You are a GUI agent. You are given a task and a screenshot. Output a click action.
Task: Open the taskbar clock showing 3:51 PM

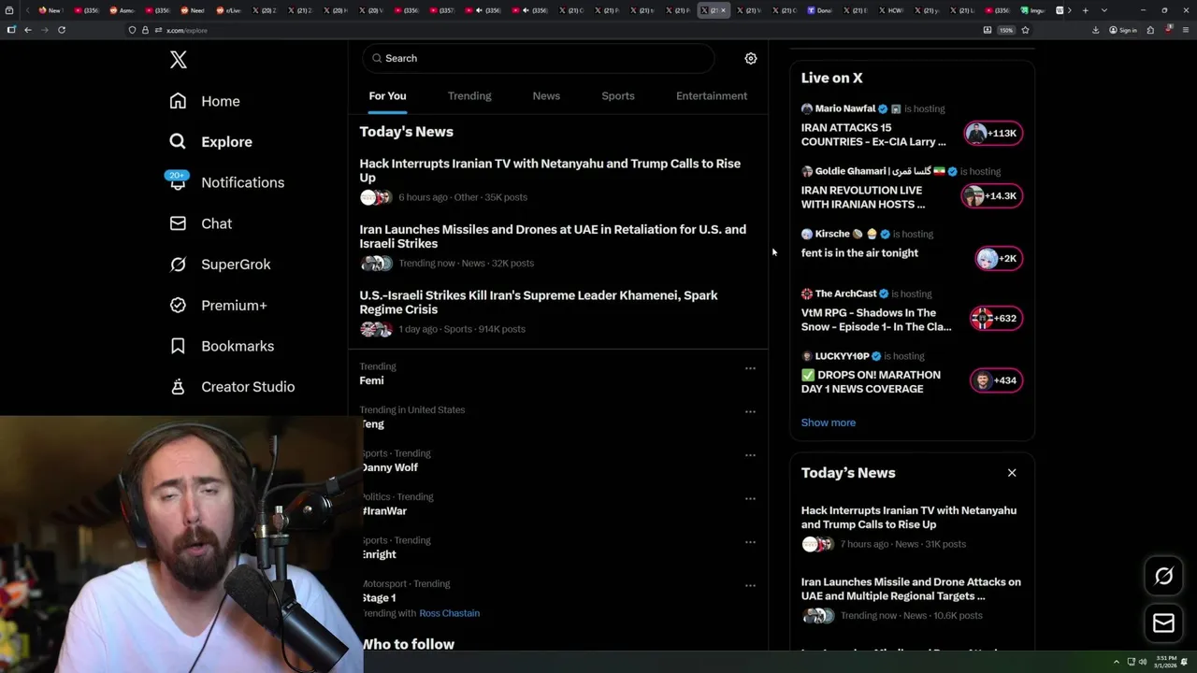point(1166,662)
